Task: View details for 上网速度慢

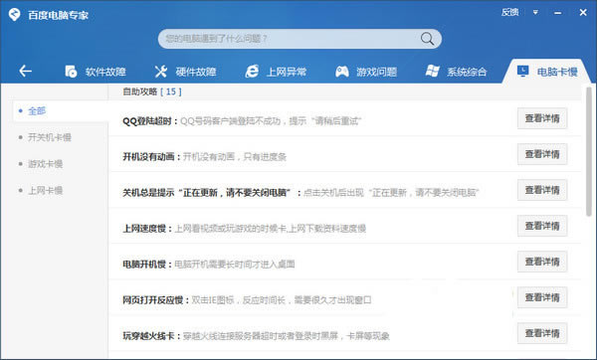Action: tap(542, 226)
